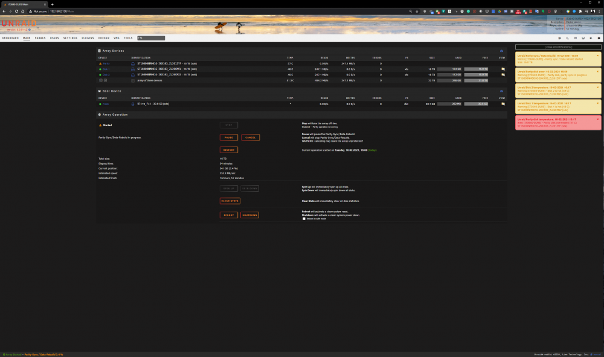Cancel the parity sync operation
Viewport: 604px width, 357px height.
point(251,137)
